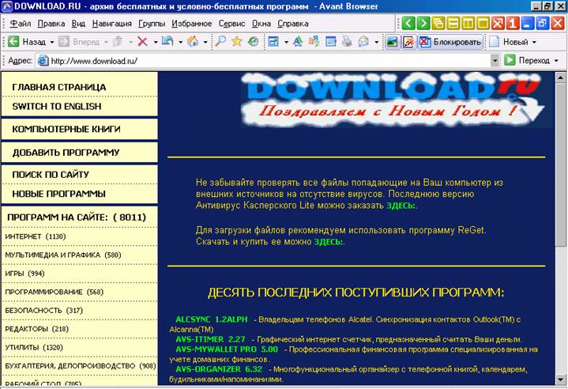Toggle Flash animation blocking button
The height and width of the screenshot is (389, 568).
click(408, 42)
